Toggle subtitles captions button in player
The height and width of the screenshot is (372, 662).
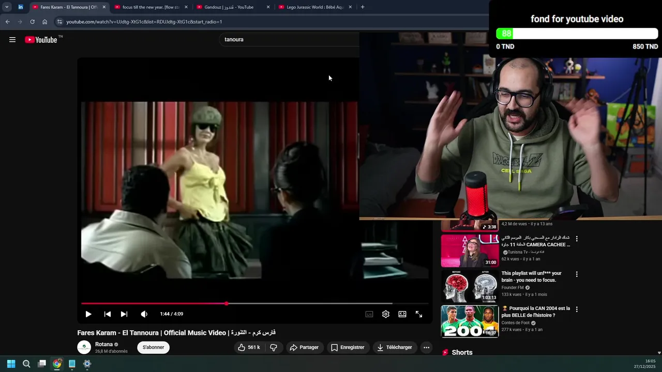(369, 314)
